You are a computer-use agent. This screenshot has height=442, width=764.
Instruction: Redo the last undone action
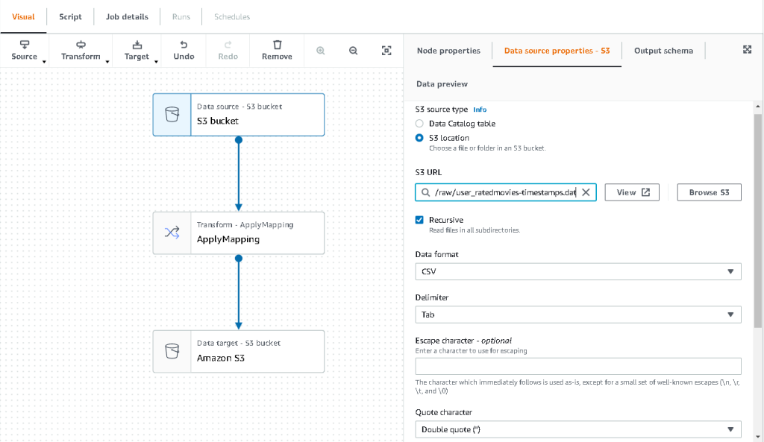click(x=228, y=51)
